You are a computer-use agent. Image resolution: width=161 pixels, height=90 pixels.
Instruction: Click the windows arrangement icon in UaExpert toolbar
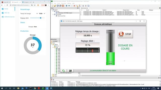[88, 6]
